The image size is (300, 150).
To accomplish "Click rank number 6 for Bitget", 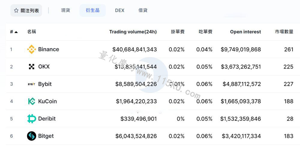I will [x=11, y=136].
